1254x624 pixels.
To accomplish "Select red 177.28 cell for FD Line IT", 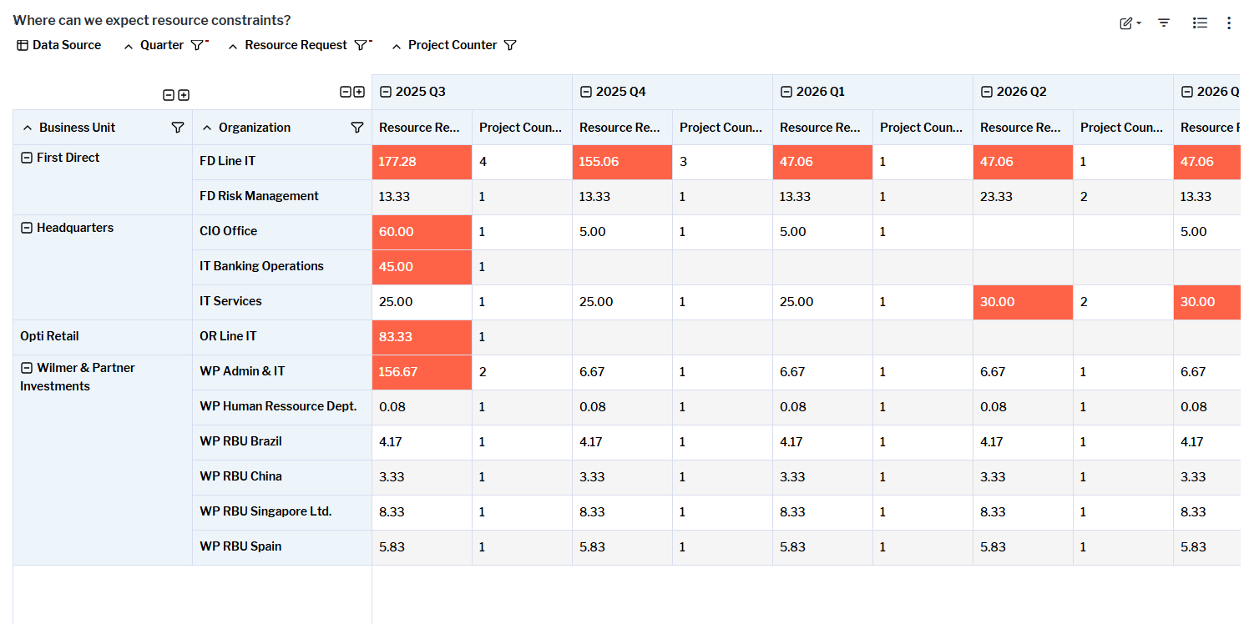I will click(x=422, y=162).
